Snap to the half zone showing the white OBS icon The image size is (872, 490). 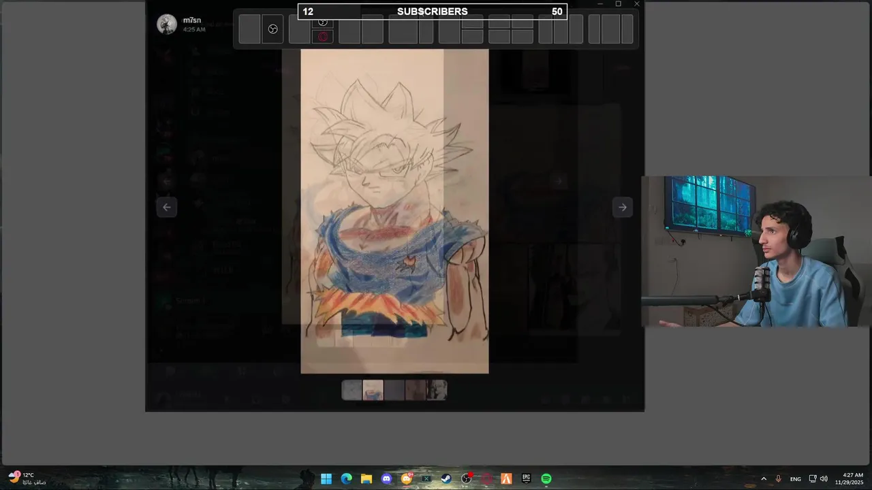272,29
